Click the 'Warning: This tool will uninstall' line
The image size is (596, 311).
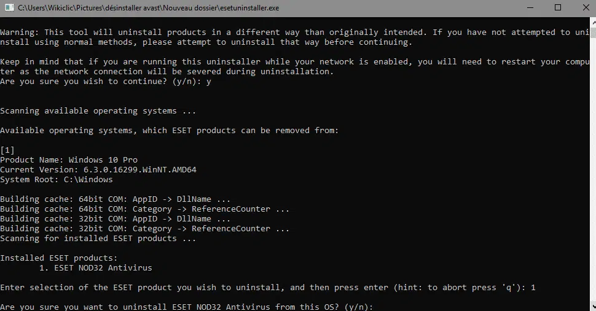(294, 33)
